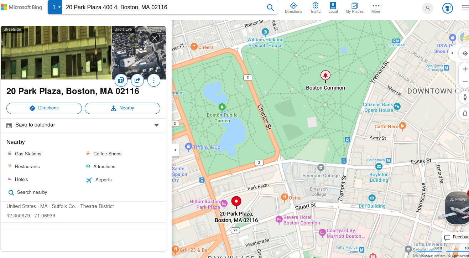This screenshot has height=258, width=469.
Task: Click the address search input field
Action: pos(164,7)
